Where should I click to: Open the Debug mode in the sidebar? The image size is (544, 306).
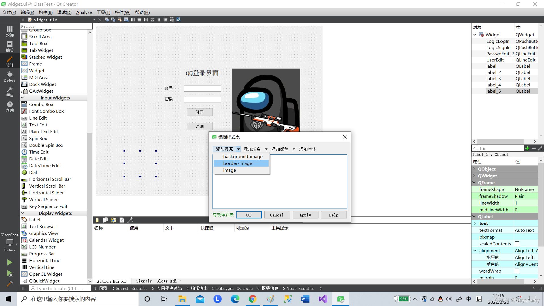coord(10,76)
